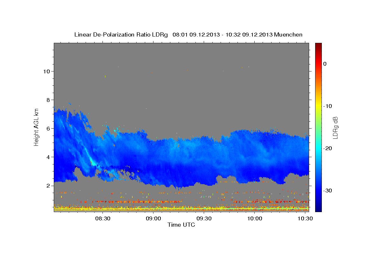Click the 08:30 time tick label
Image resolution: width=382 pixels, height=254 pixels.
103,219
